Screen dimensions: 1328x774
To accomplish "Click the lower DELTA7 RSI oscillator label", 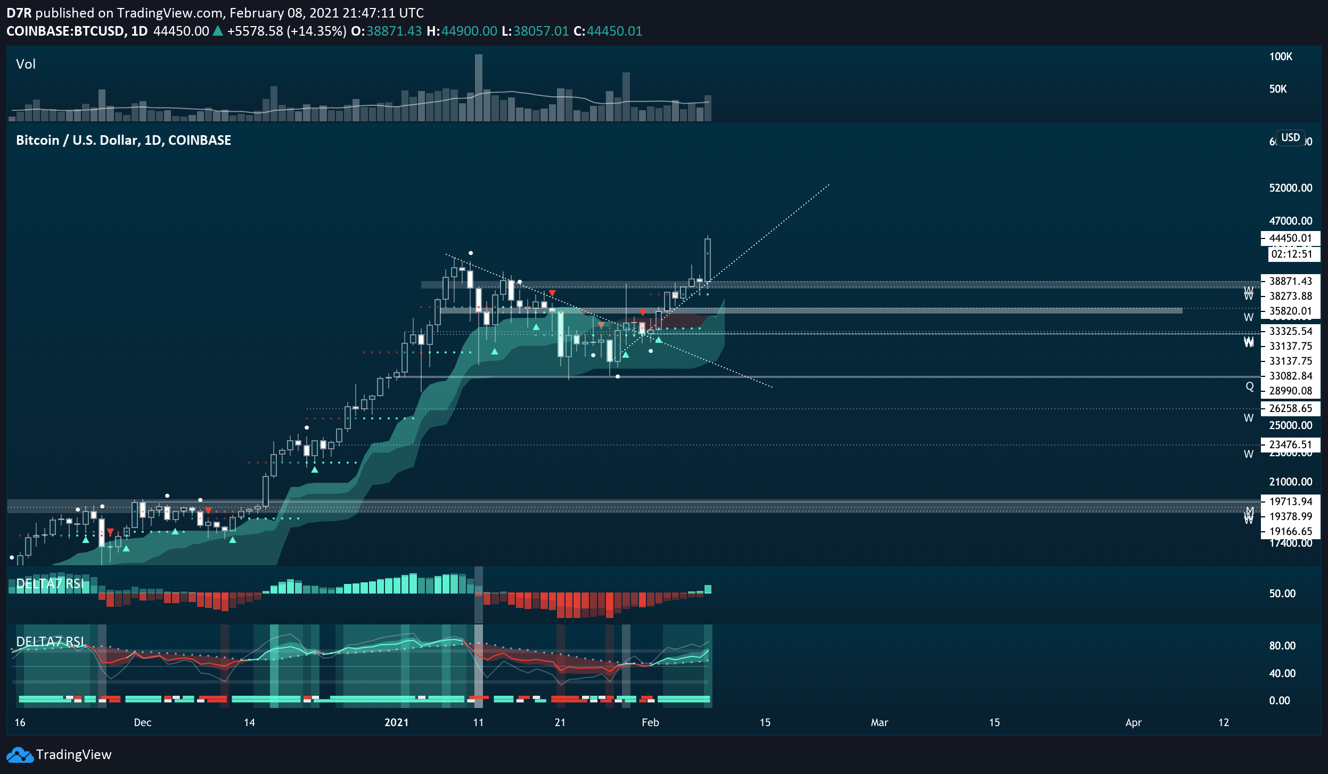I will pyautogui.click(x=50, y=642).
